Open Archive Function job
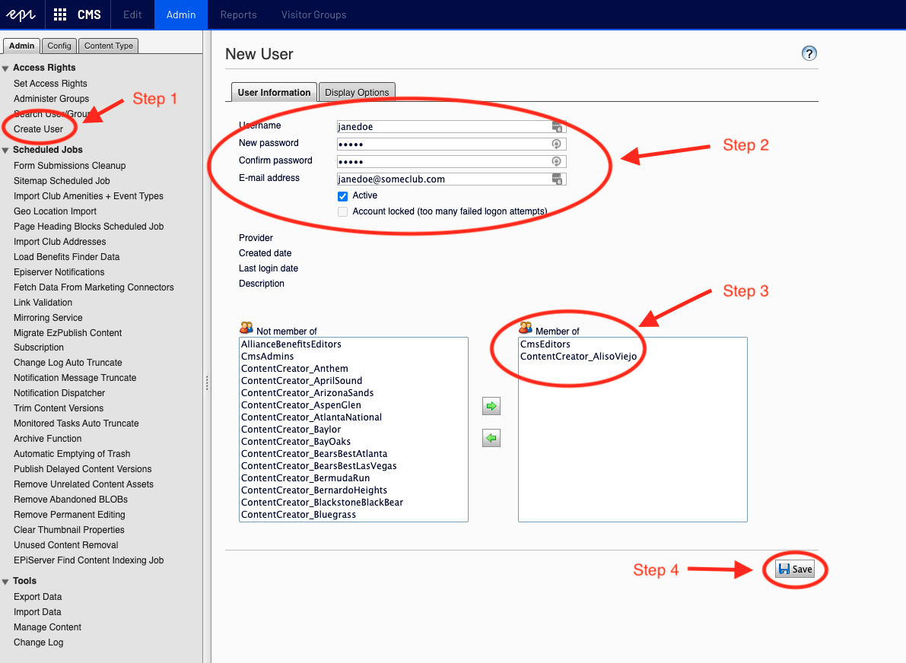Screen dimensions: 906x663 (x=47, y=439)
